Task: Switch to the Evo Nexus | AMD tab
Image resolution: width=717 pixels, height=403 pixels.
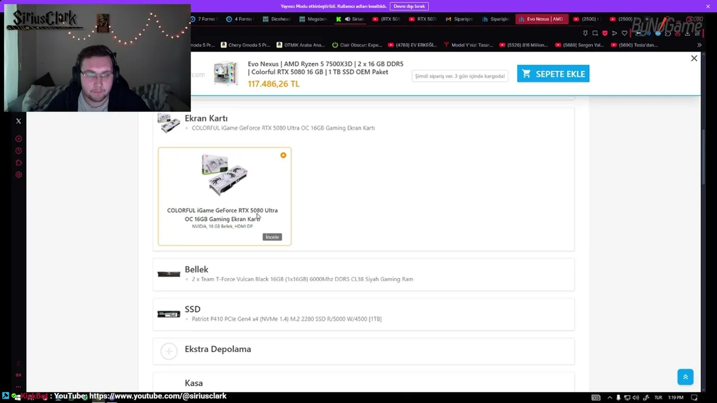Action: (x=542, y=19)
